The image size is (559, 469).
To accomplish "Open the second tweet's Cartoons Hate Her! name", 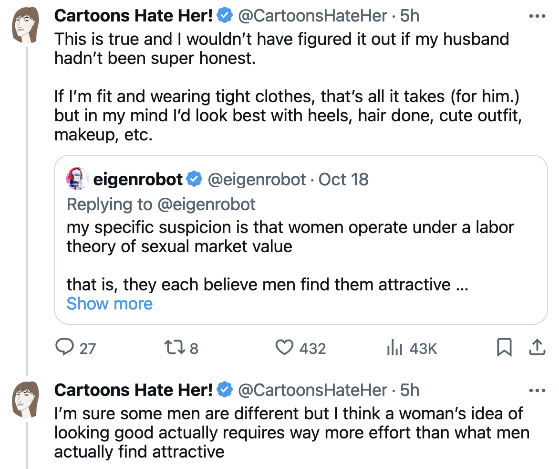I will (134, 391).
